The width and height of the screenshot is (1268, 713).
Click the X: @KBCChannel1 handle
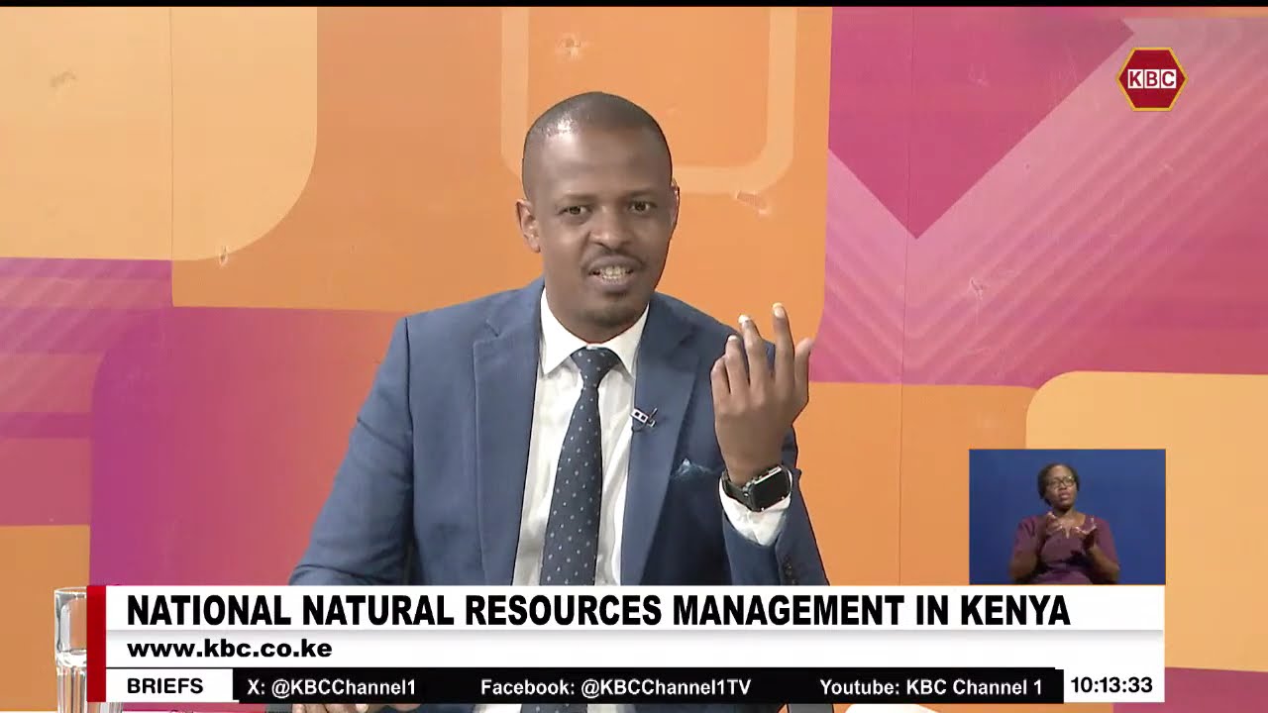[x=332, y=687]
